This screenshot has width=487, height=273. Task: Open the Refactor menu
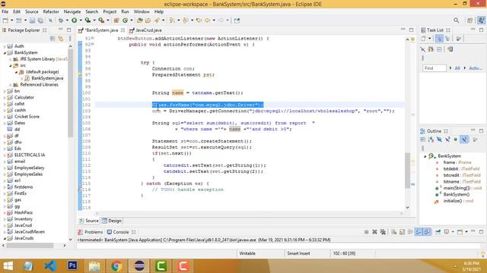click(51, 11)
